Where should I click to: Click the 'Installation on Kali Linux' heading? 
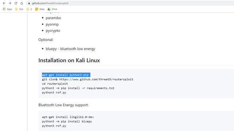tap(69, 60)
